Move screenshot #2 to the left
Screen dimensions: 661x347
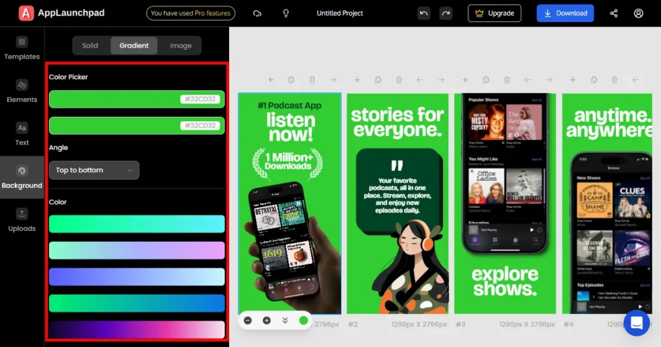point(420,79)
